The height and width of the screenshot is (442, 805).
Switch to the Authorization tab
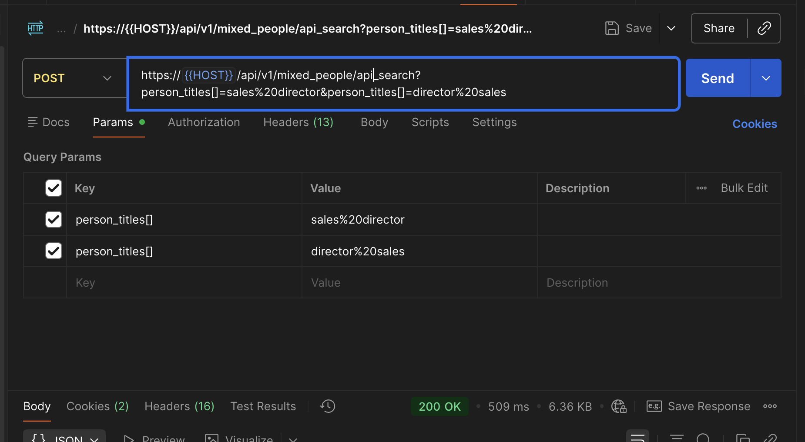[x=204, y=122]
